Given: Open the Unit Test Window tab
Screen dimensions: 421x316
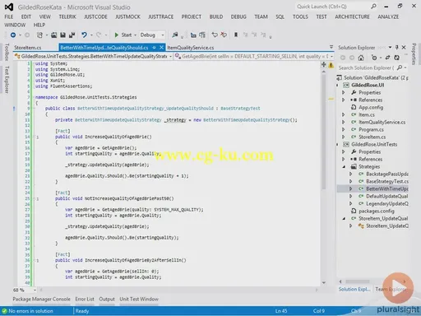Looking at the screenshot, I should coord(139,299).
